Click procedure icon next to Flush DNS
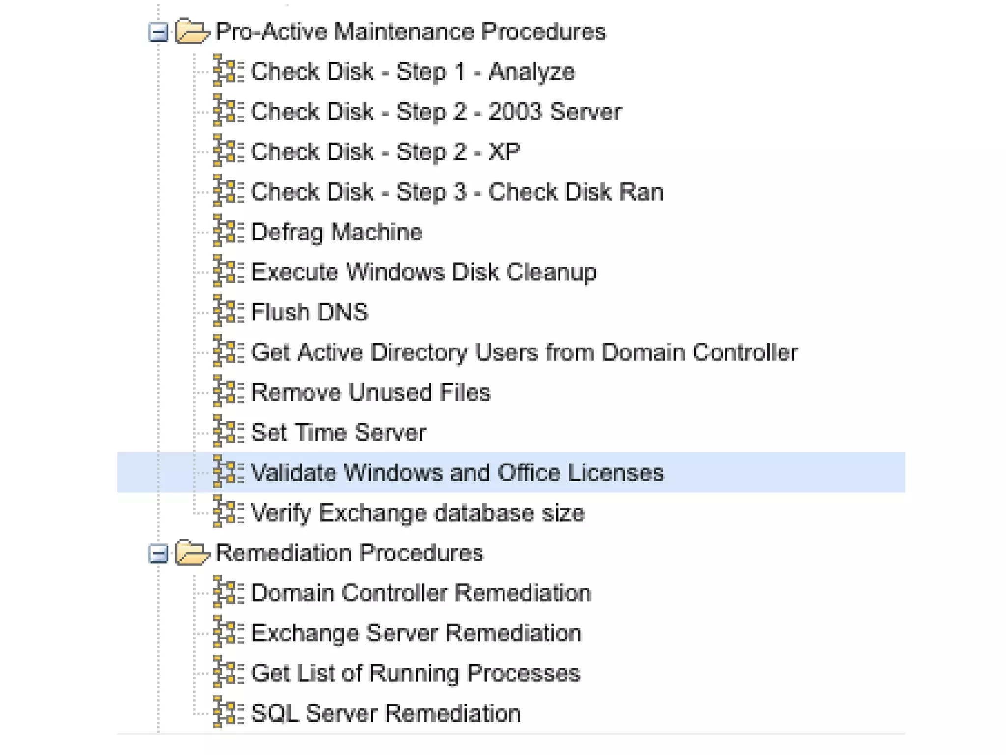The height and width of the screenshot is (755, 1006). click(x=228, y=311)
